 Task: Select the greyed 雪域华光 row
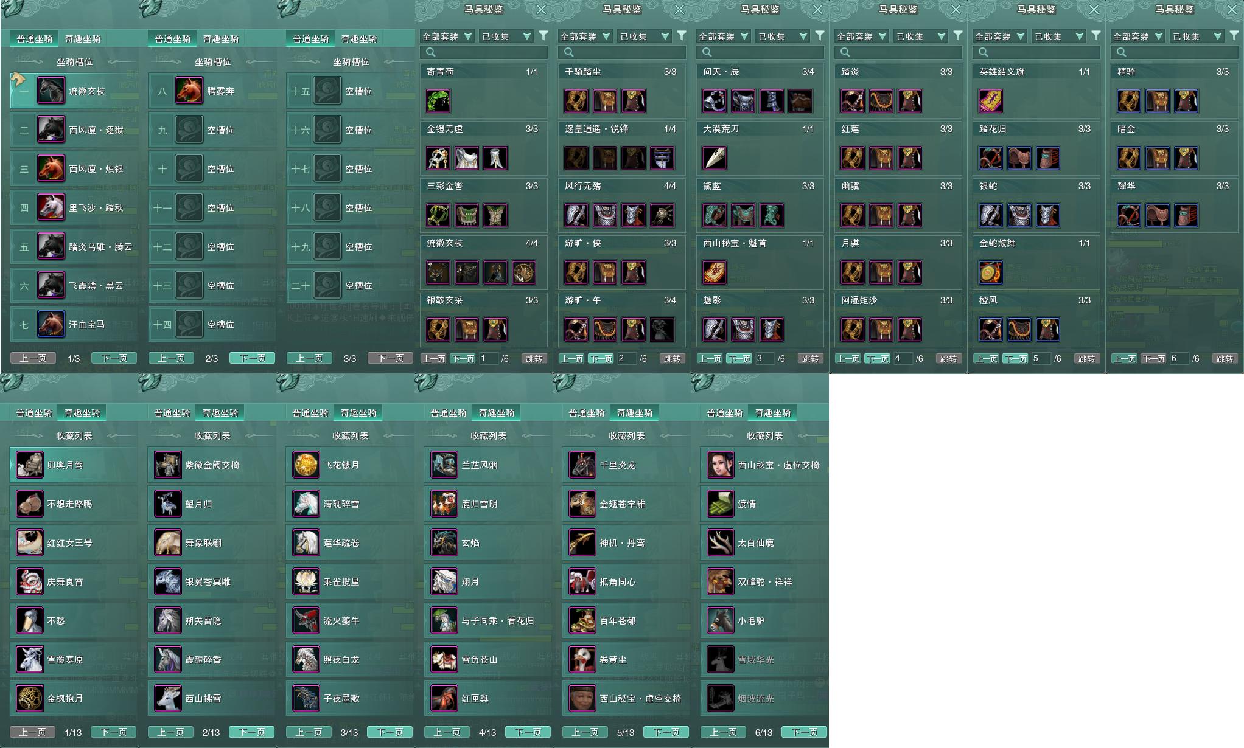click(x=764, y=659)
